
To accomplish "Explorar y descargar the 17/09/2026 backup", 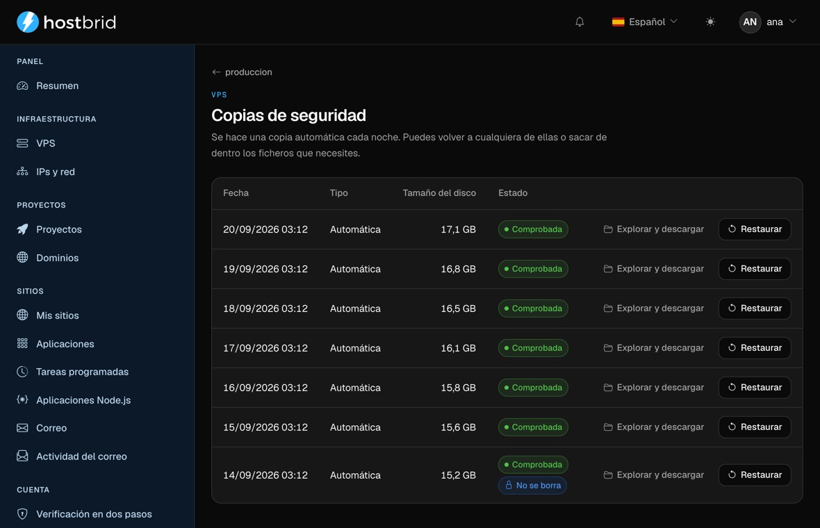I will (654, 347).
